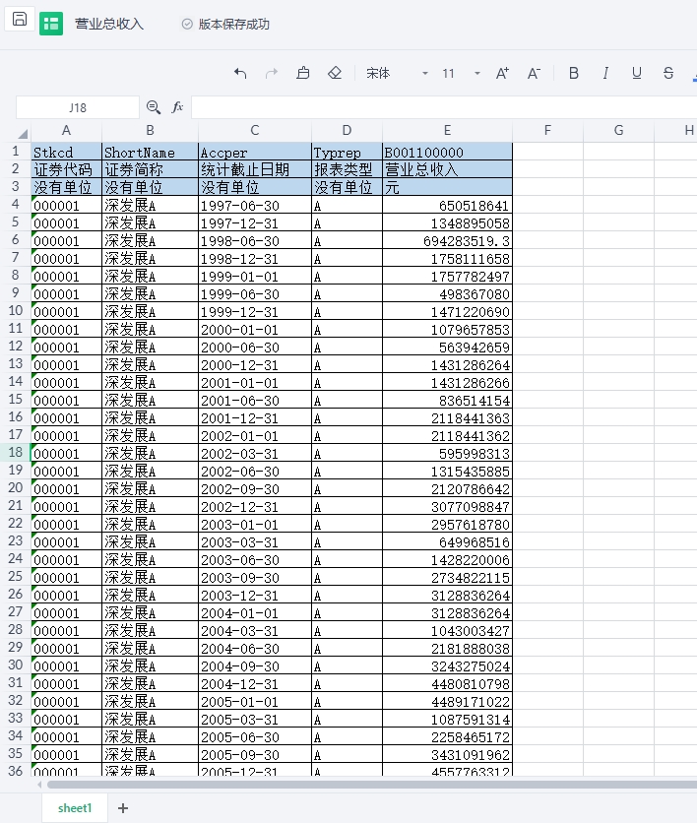Select column D header

click(347, 130)
